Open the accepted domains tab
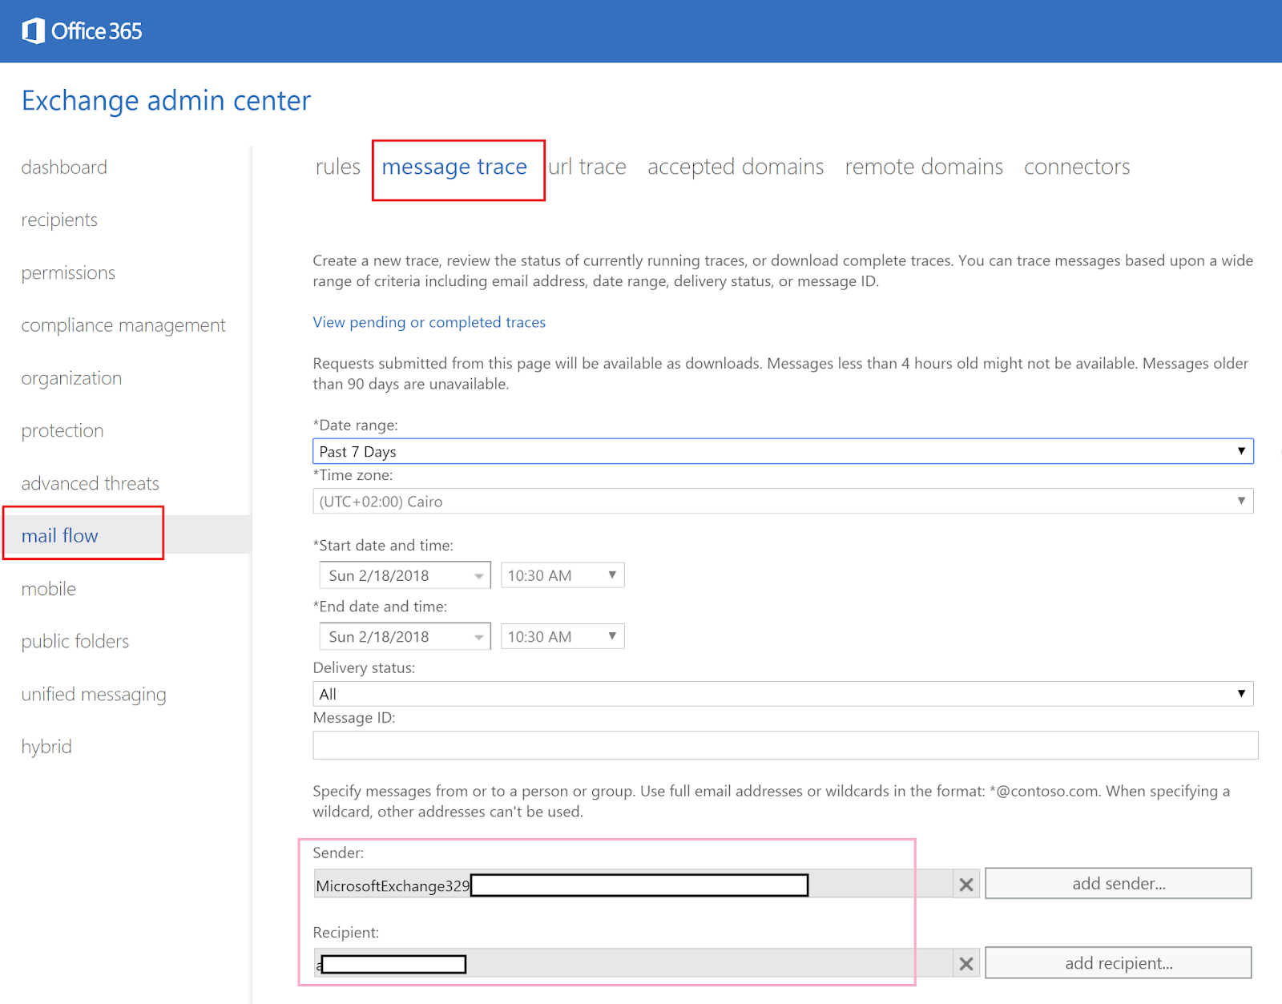This screenshot has width=1282, height=1004. pos(736,167)
